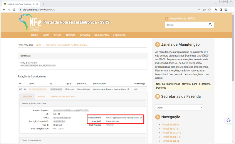This screenshot has width=235, height=144.
Task: Open the Serviços menu item
Action: pyautogui.click(x=85, y=35)
